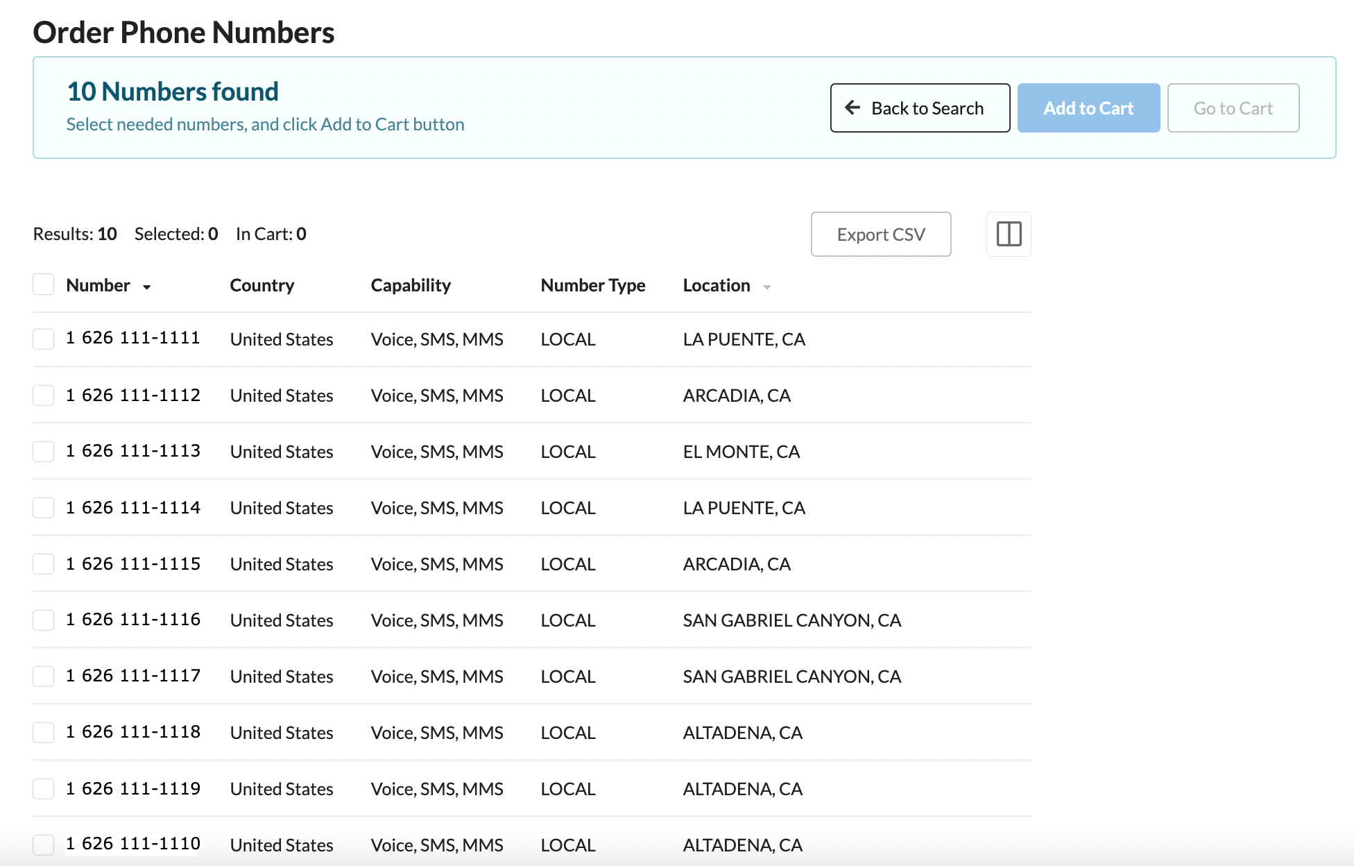Check the box for 1 626 111-1115
This screenshot has height=866, width=1354.
[44, 564]
